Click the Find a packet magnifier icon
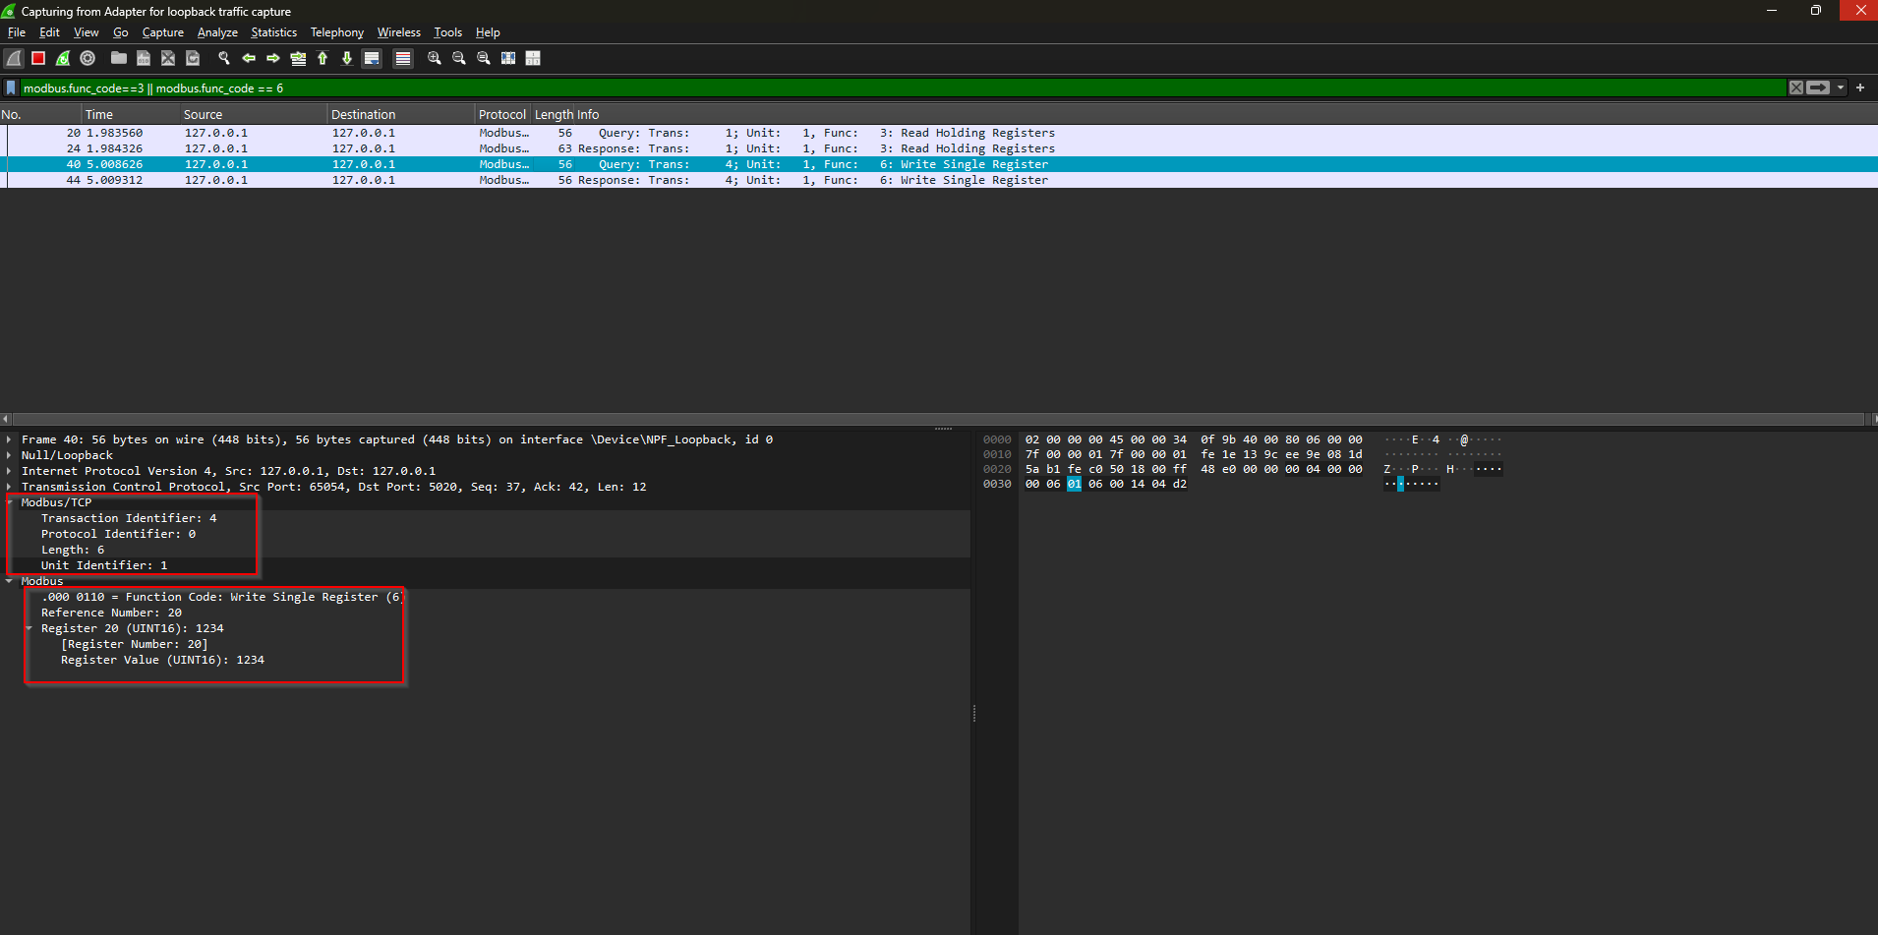The width and height of the screenshot is (1878, 935). point(224,58)
